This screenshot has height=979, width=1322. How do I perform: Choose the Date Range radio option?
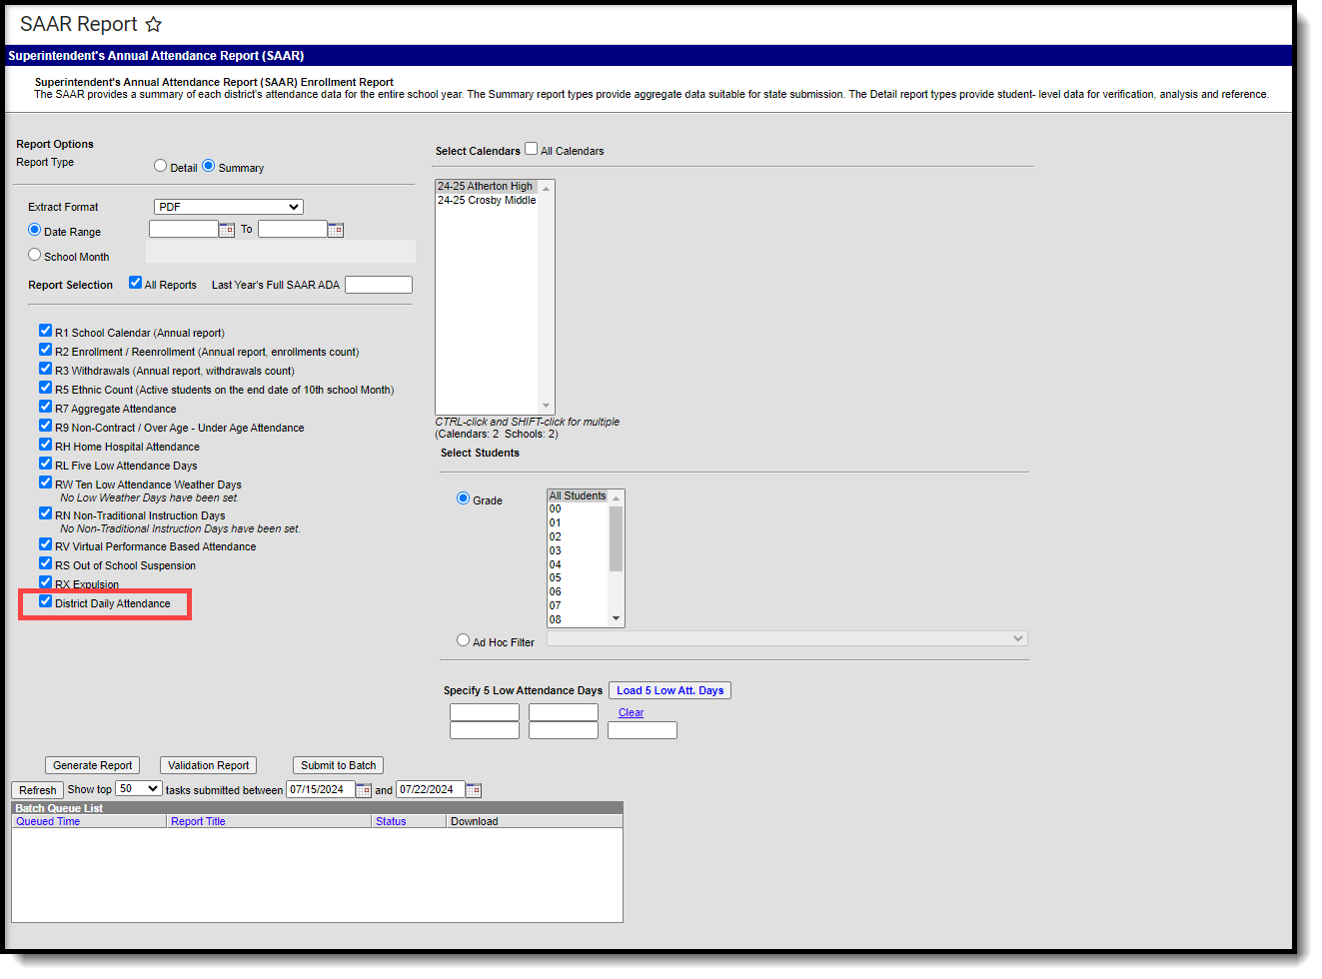coord(35,230)
